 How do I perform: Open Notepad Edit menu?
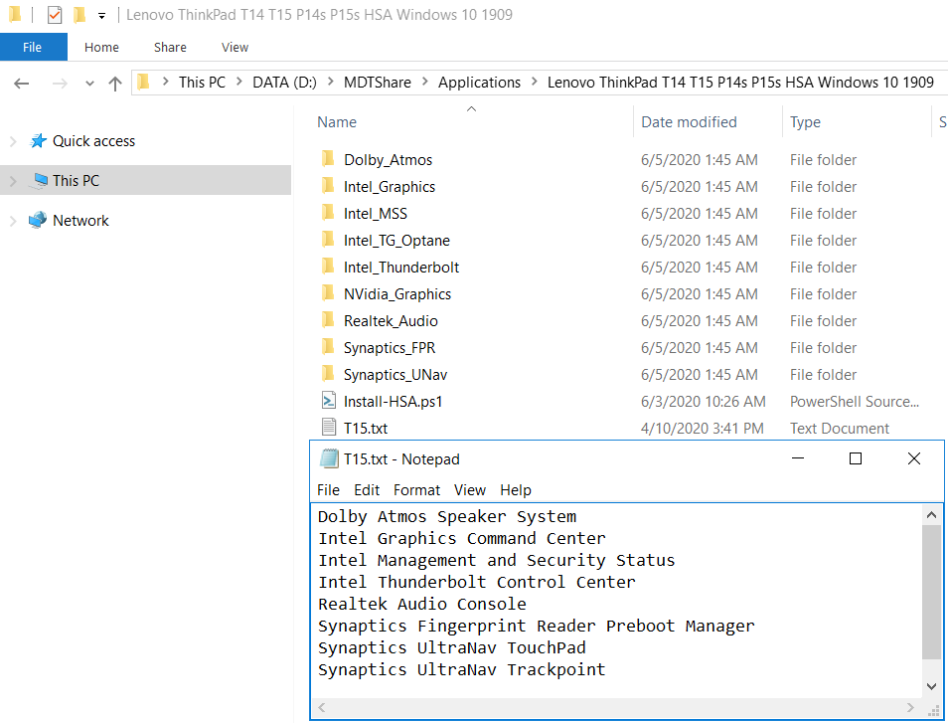(x=367, y=490)
